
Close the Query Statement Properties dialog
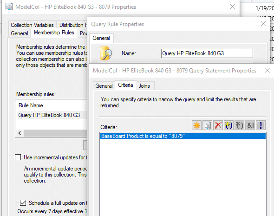tap(267, 71)
